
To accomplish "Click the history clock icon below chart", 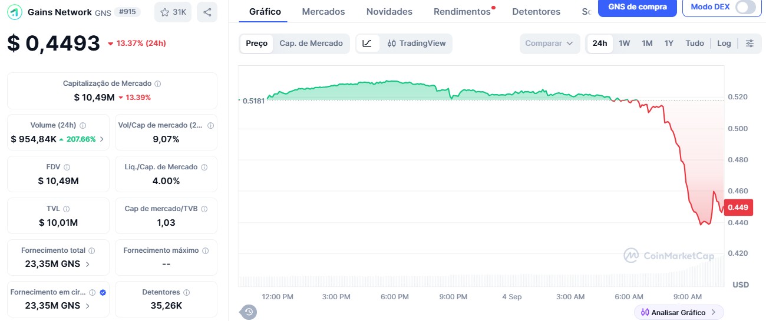I will point(249,312).
